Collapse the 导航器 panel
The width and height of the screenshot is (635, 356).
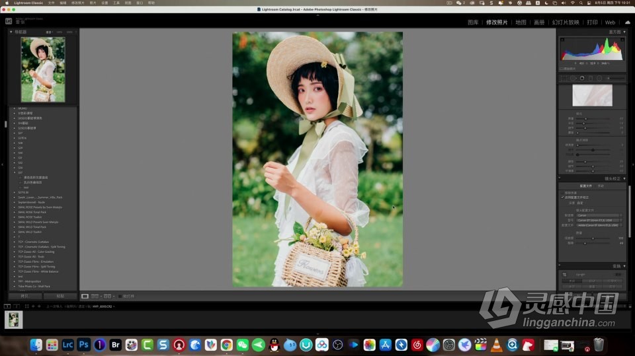pyautogui.click(x=11, y=32)
